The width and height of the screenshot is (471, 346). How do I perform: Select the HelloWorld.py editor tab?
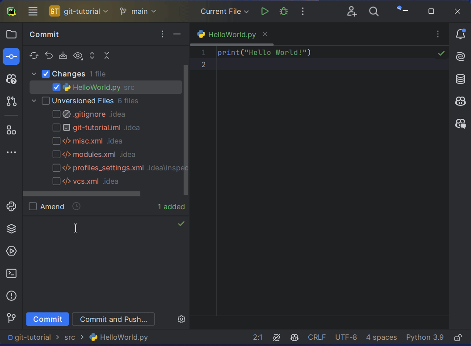pos(231,34)
